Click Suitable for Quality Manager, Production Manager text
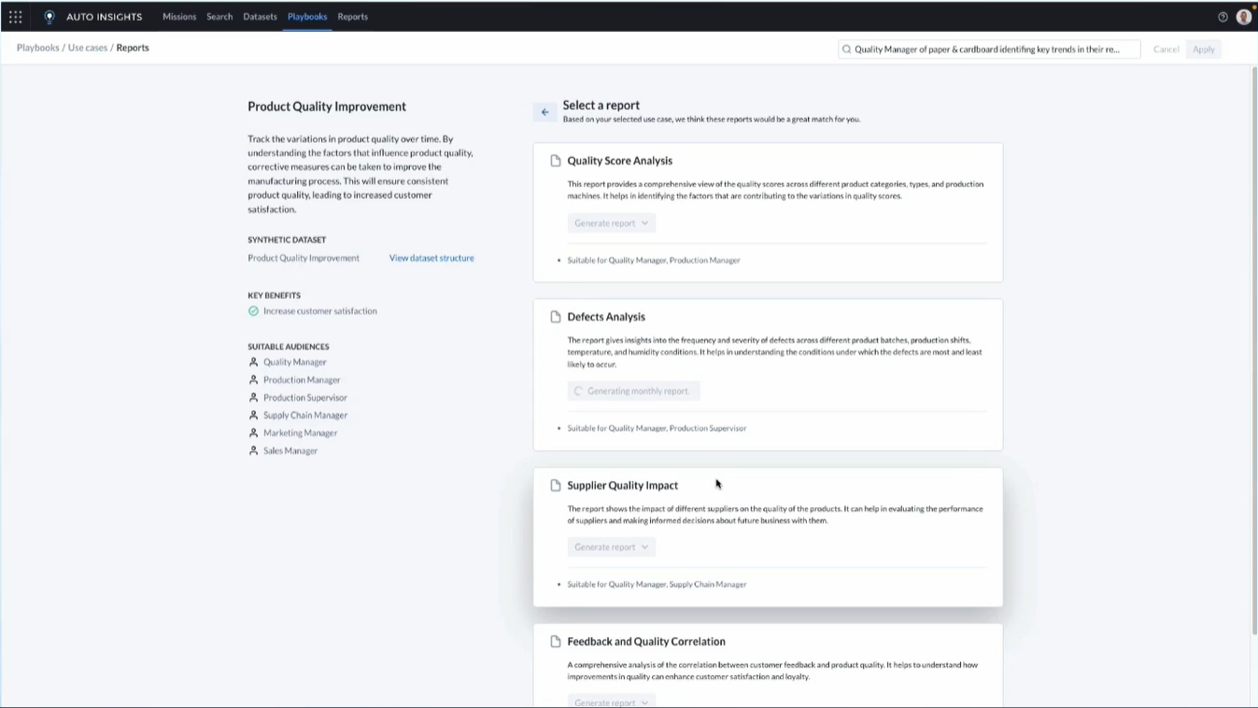Screen dimensions: 1258x708 click(x=654, y=261)
